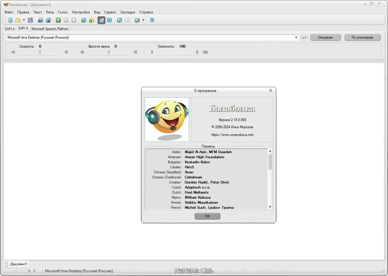Switch to the SAPI 4 tab
Screen dimensions: 388x276
[10, 29]
